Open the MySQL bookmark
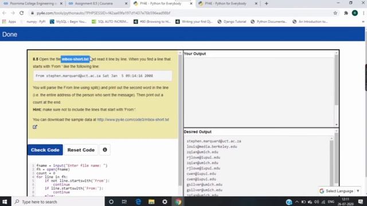Viewport: 367px width, 206px height. (68, 22)
